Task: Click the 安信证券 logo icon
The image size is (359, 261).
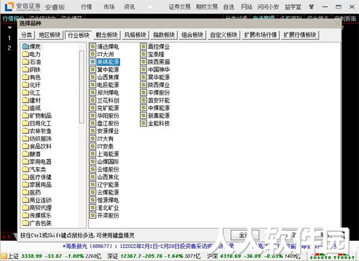Action: 10,7
